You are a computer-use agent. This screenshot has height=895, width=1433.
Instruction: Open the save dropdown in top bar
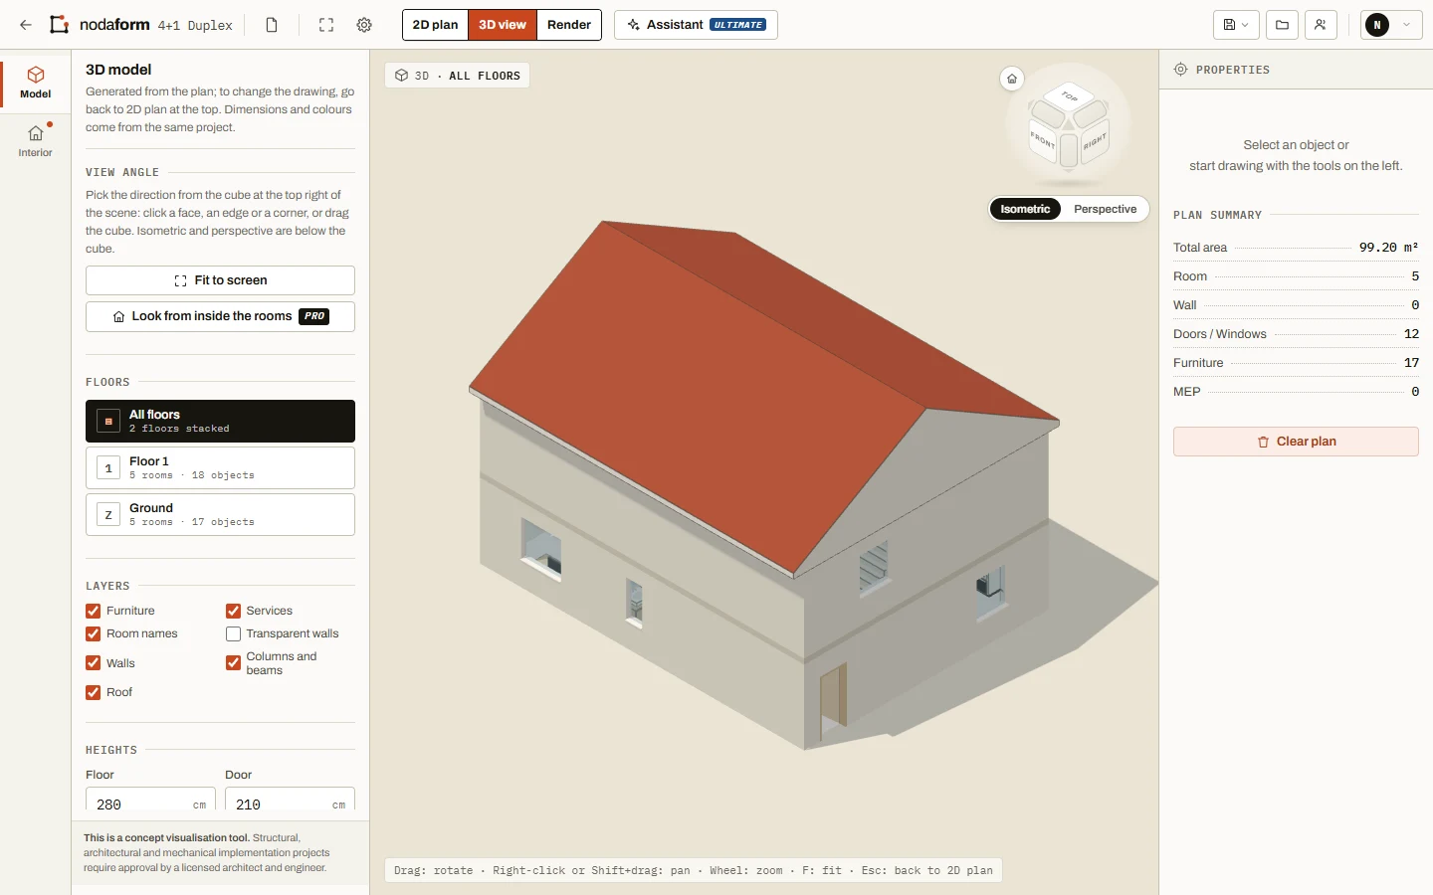[x=1236, y=25]
